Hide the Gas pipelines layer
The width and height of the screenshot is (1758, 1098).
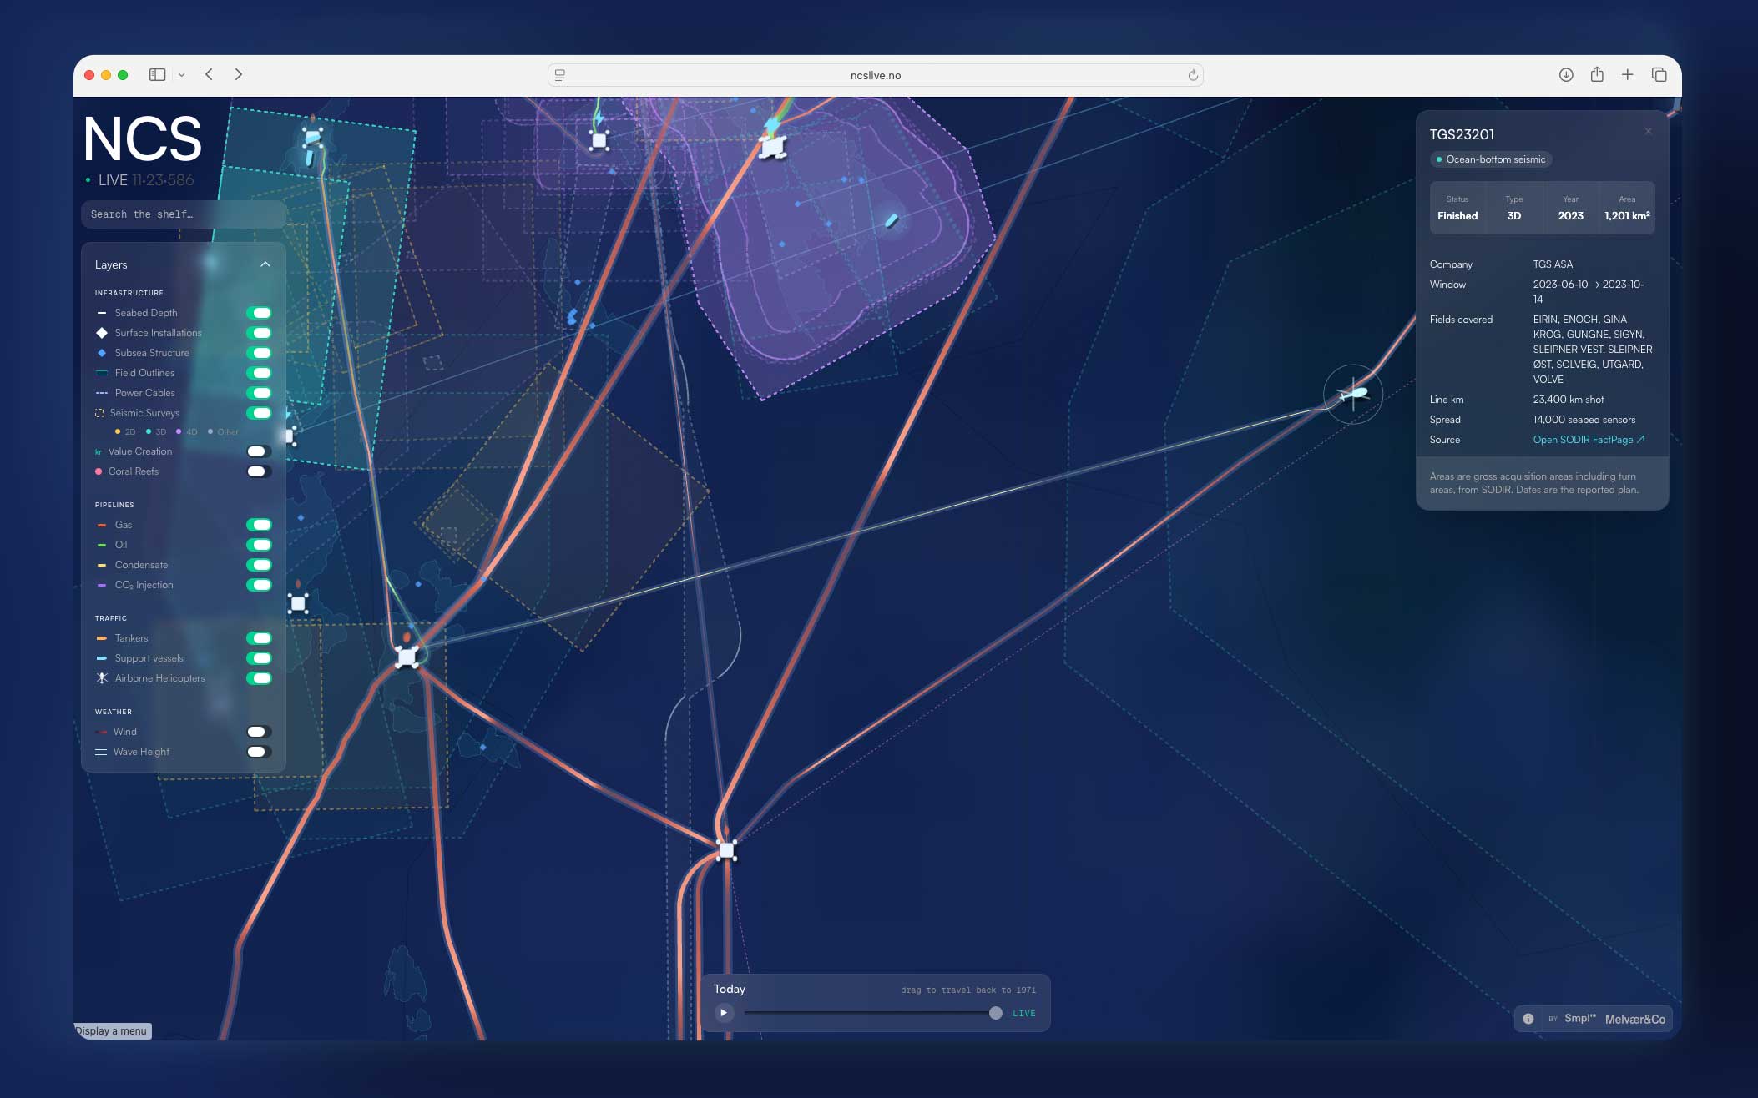259,525
